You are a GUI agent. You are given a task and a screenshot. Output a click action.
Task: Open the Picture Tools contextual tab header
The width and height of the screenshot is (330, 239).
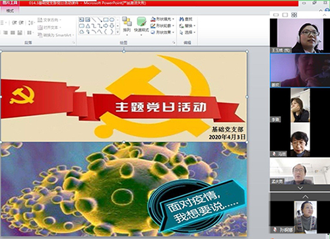(x=10, y=3)
